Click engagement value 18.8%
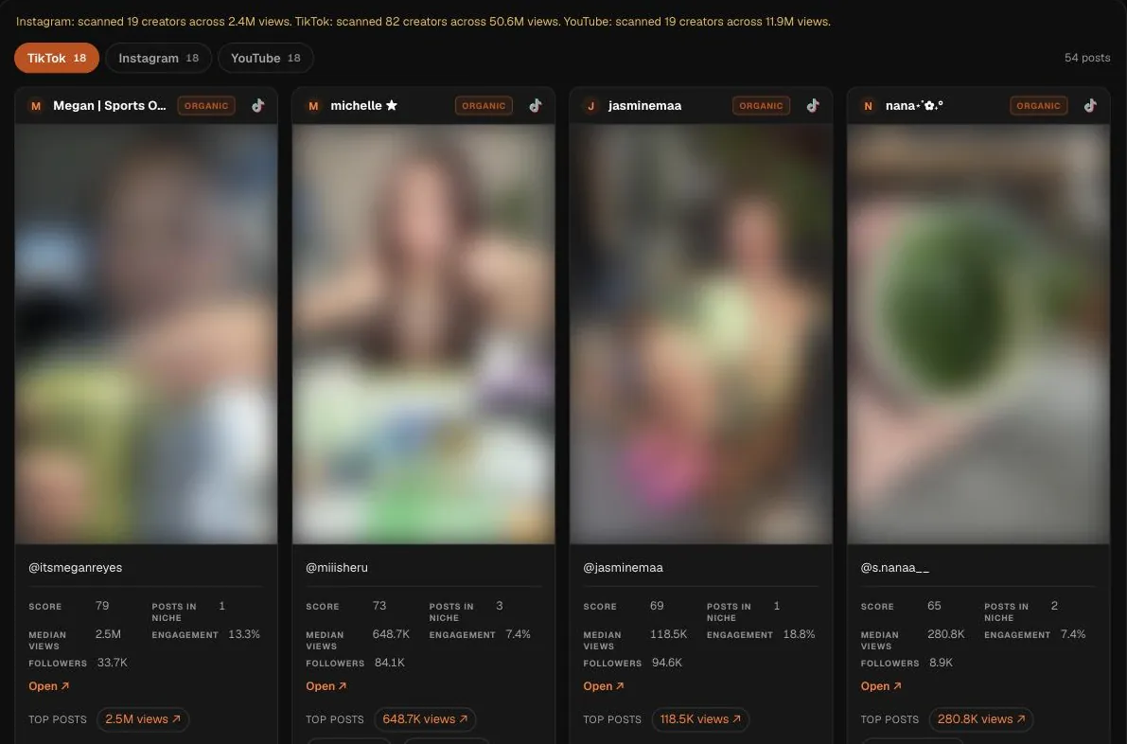This screenshot has width=1127, height=744. pos(800,634)
